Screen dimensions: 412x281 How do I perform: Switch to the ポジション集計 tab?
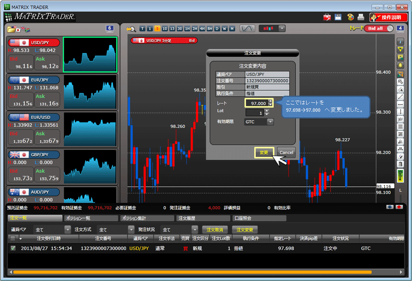pos(147,218)
